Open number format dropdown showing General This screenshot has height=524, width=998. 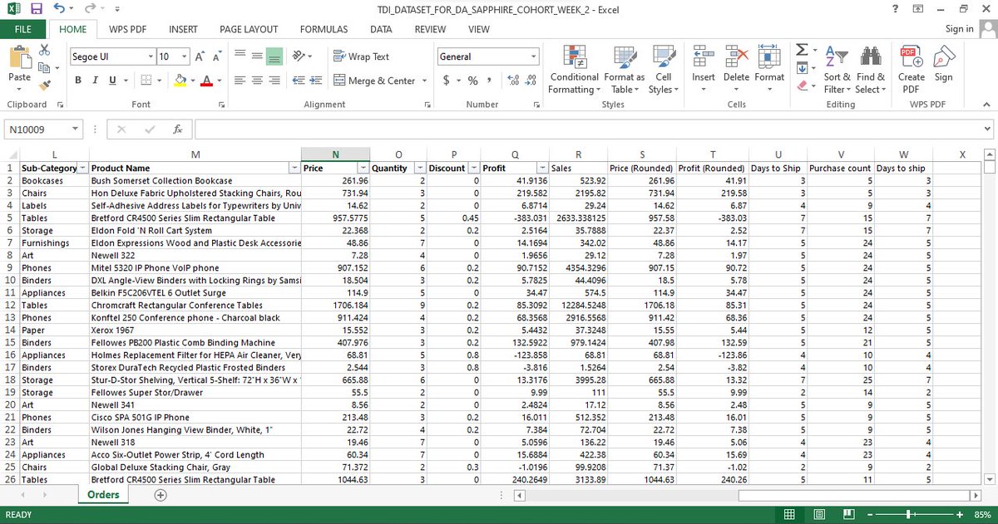(x=534, y=56)
